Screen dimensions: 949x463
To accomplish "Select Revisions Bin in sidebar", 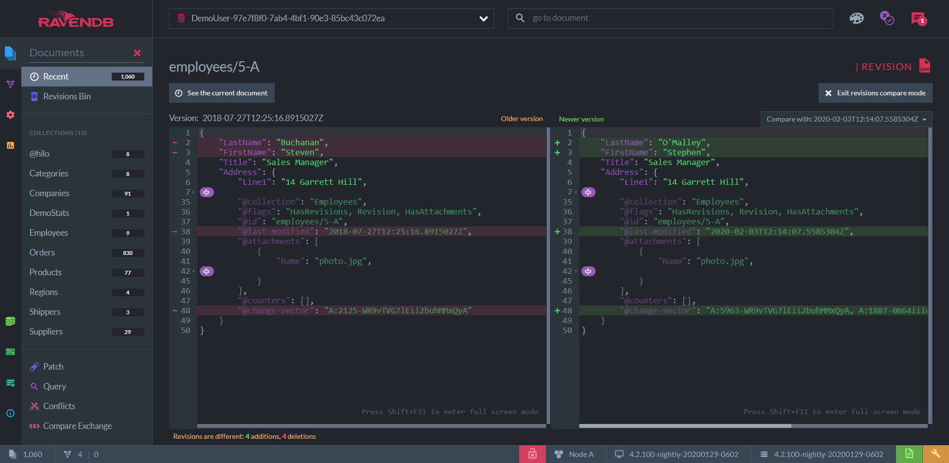I will point(67,96).
